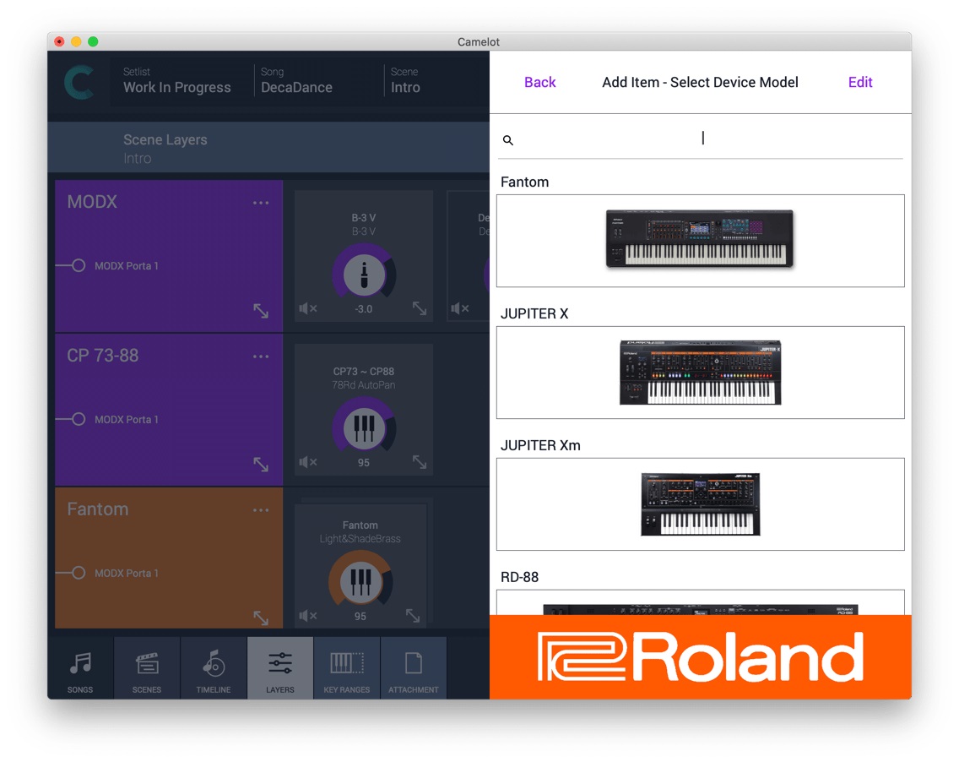
Task: Click the Fantom layer input connector circle
Action: coord(79,573)
